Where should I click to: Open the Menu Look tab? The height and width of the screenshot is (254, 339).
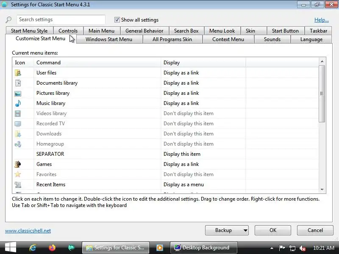coord(222,31)
